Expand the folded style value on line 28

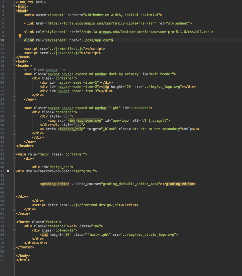[x=66, y=116]
